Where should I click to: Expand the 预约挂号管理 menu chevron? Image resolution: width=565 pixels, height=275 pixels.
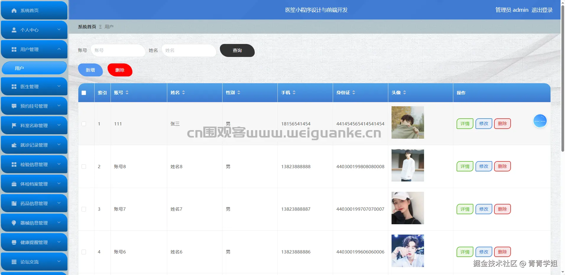(59, 106)
